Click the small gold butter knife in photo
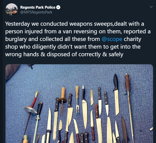Image resolution: width=156 pixels, height=143 pixels. pos(92,98)
